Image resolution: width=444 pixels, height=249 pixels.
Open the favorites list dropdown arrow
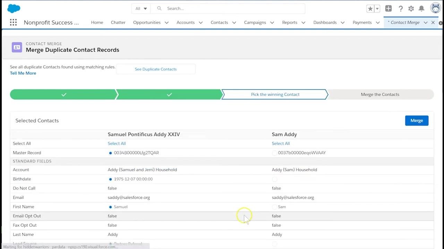[x=377, y=9]
